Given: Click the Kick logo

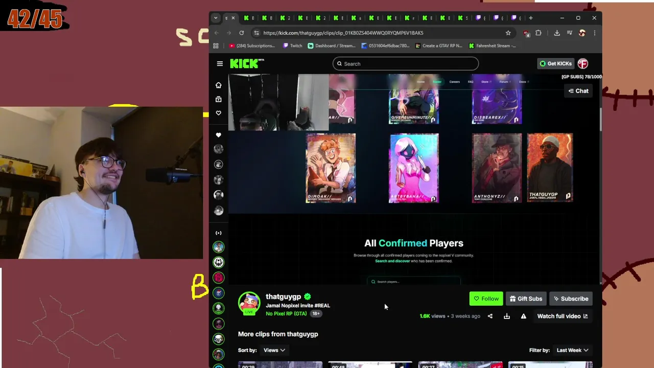Looking at the screenshot, I should coord(247,63).
